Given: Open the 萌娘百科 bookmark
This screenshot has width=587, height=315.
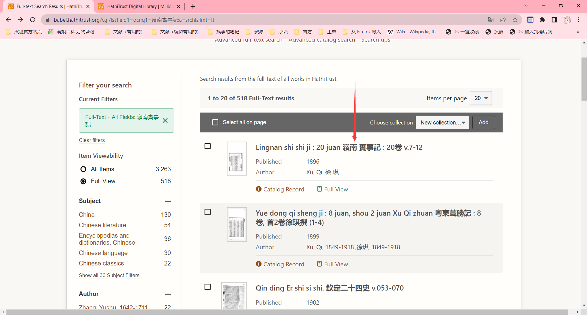Looking at the screenshot, I should pyautogui.click(x=73, y=32).
